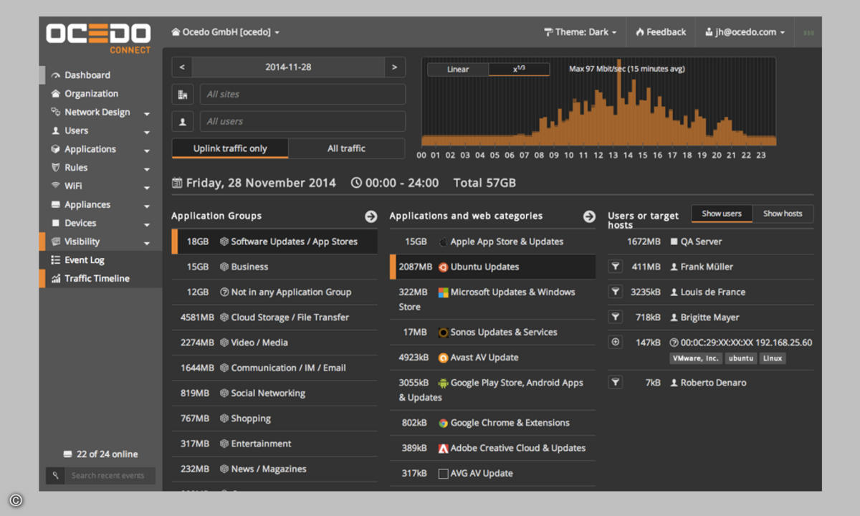Click the Microsoft Windows logo icon

(443, 292)
